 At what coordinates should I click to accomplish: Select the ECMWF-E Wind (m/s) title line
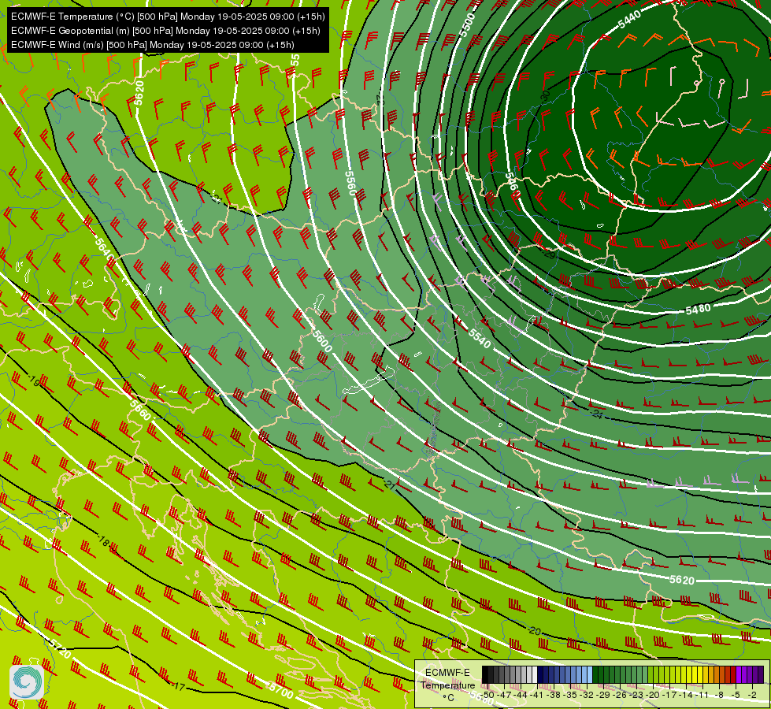[x=153, y=45]
